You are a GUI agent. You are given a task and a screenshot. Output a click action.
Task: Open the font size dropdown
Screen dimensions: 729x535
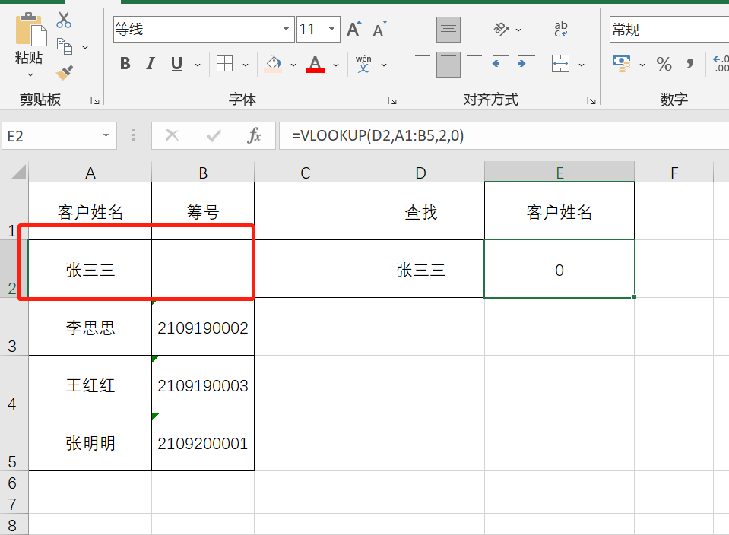click(x=332, y=30)
